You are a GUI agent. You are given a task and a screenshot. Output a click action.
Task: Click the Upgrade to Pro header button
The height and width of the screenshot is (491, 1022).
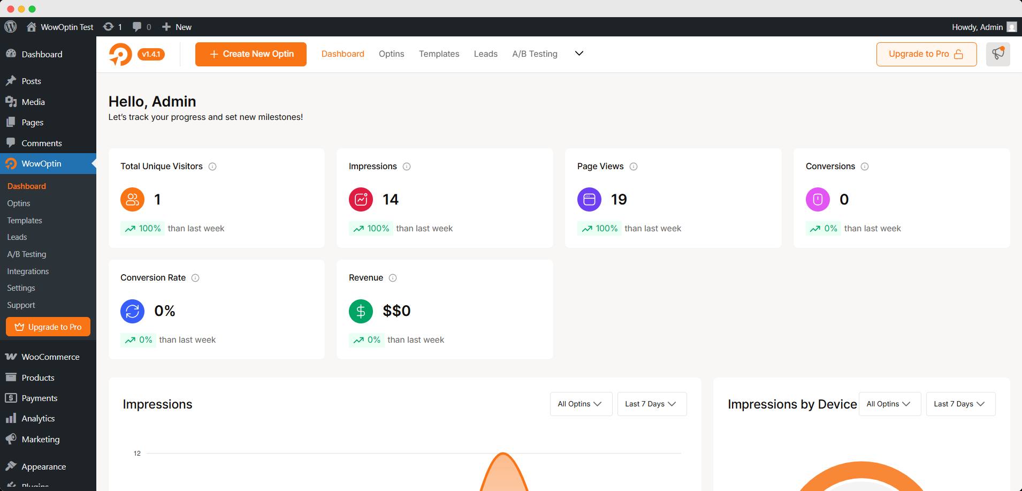tap(926, 54)
